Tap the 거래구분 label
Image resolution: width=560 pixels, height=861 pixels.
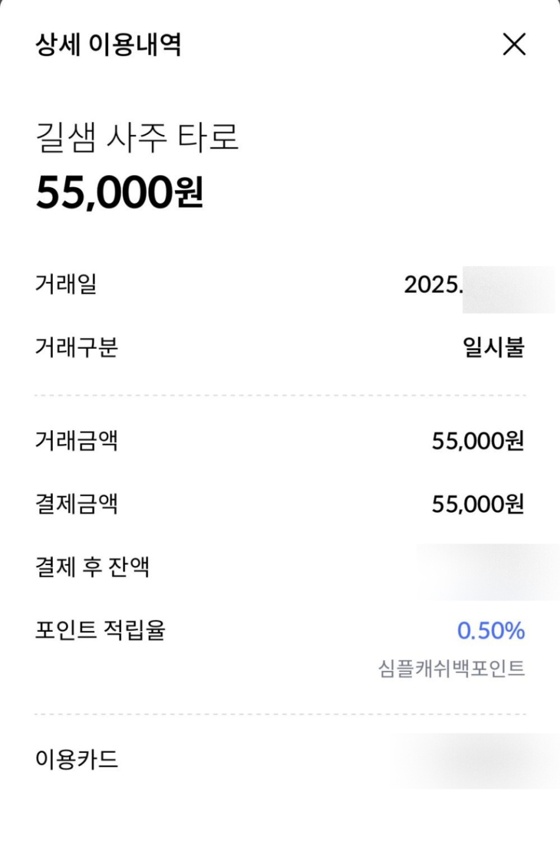pyautogui.click(x=76, y=347)
